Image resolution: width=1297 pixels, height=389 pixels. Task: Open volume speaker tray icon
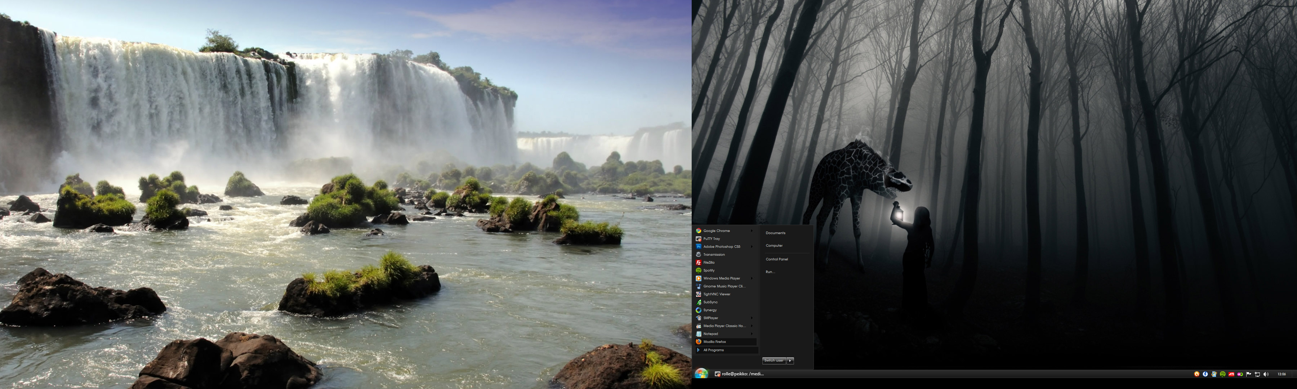point(1266,374)
